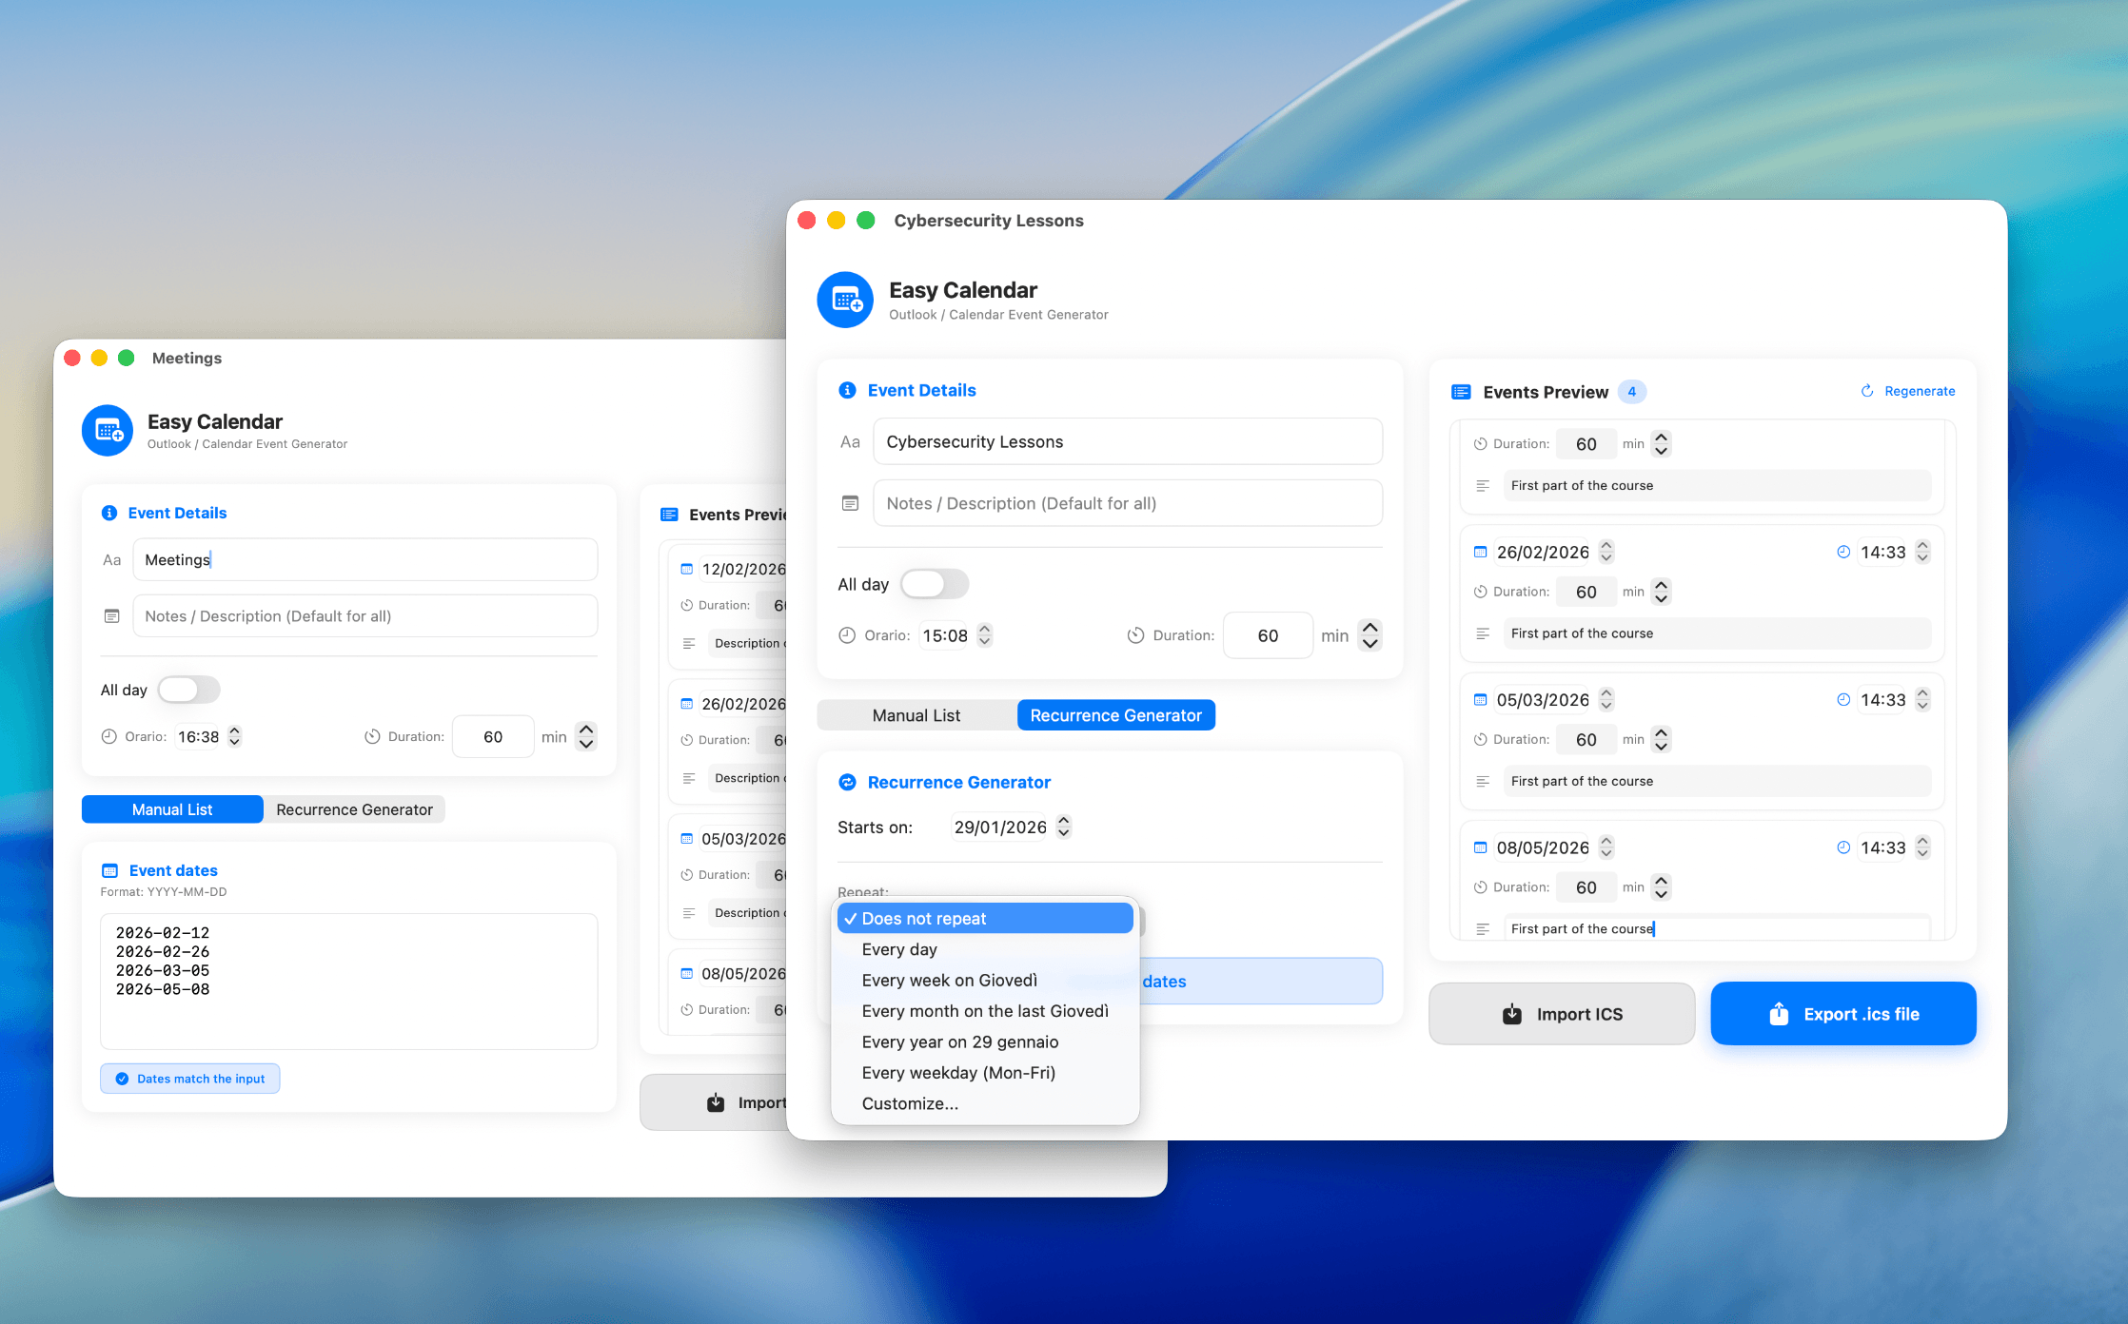This screenshot has height=1324, width=2128.
Task: Toggle the All day switch in Cybersecurity Lessons window
Action: [x=934, y=584]
